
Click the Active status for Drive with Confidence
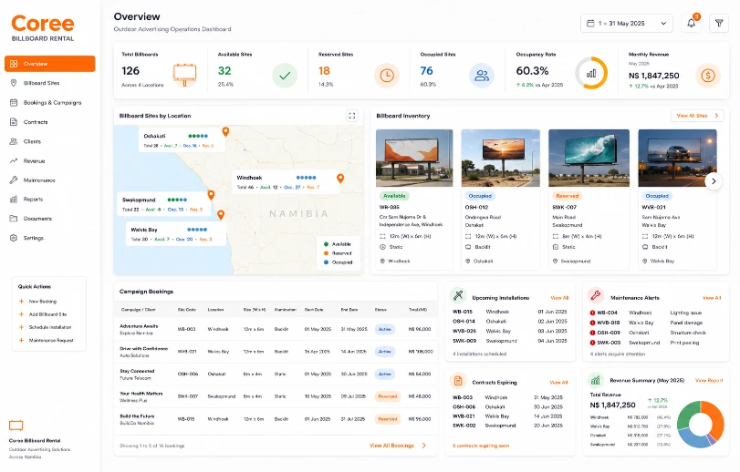point(385,352)
